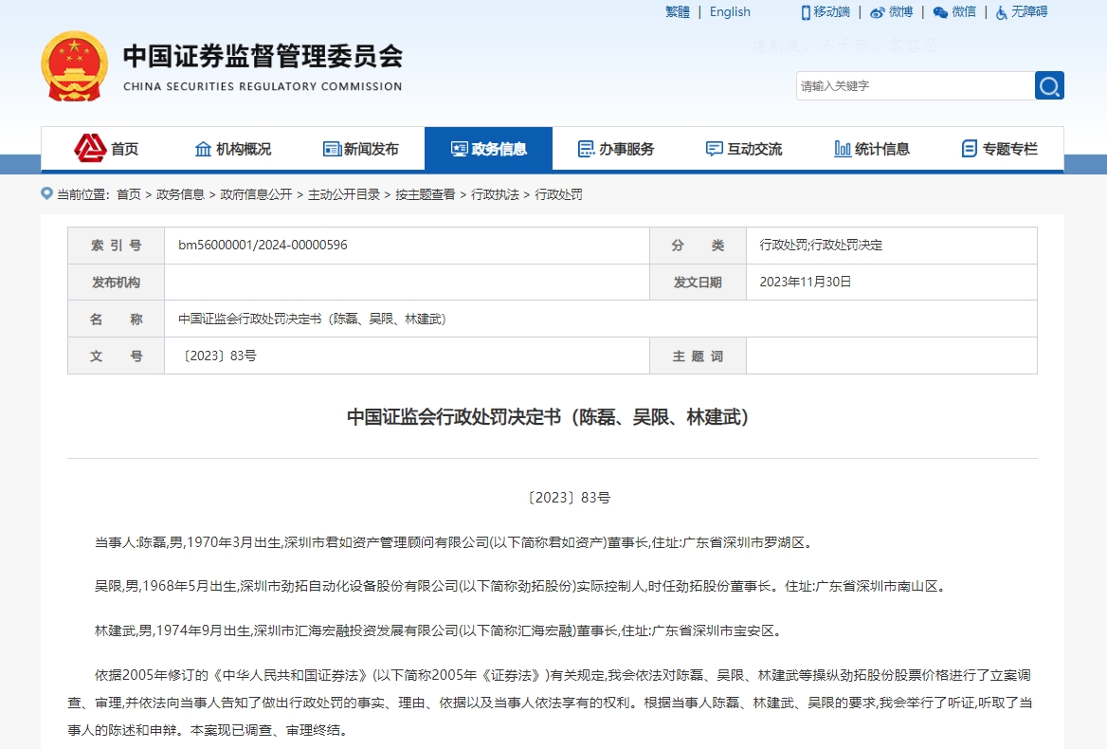The width and height of the screenshot is (1107, 749).
Task: Click the building icon beside 机构概况
Action: pos(202,148)
